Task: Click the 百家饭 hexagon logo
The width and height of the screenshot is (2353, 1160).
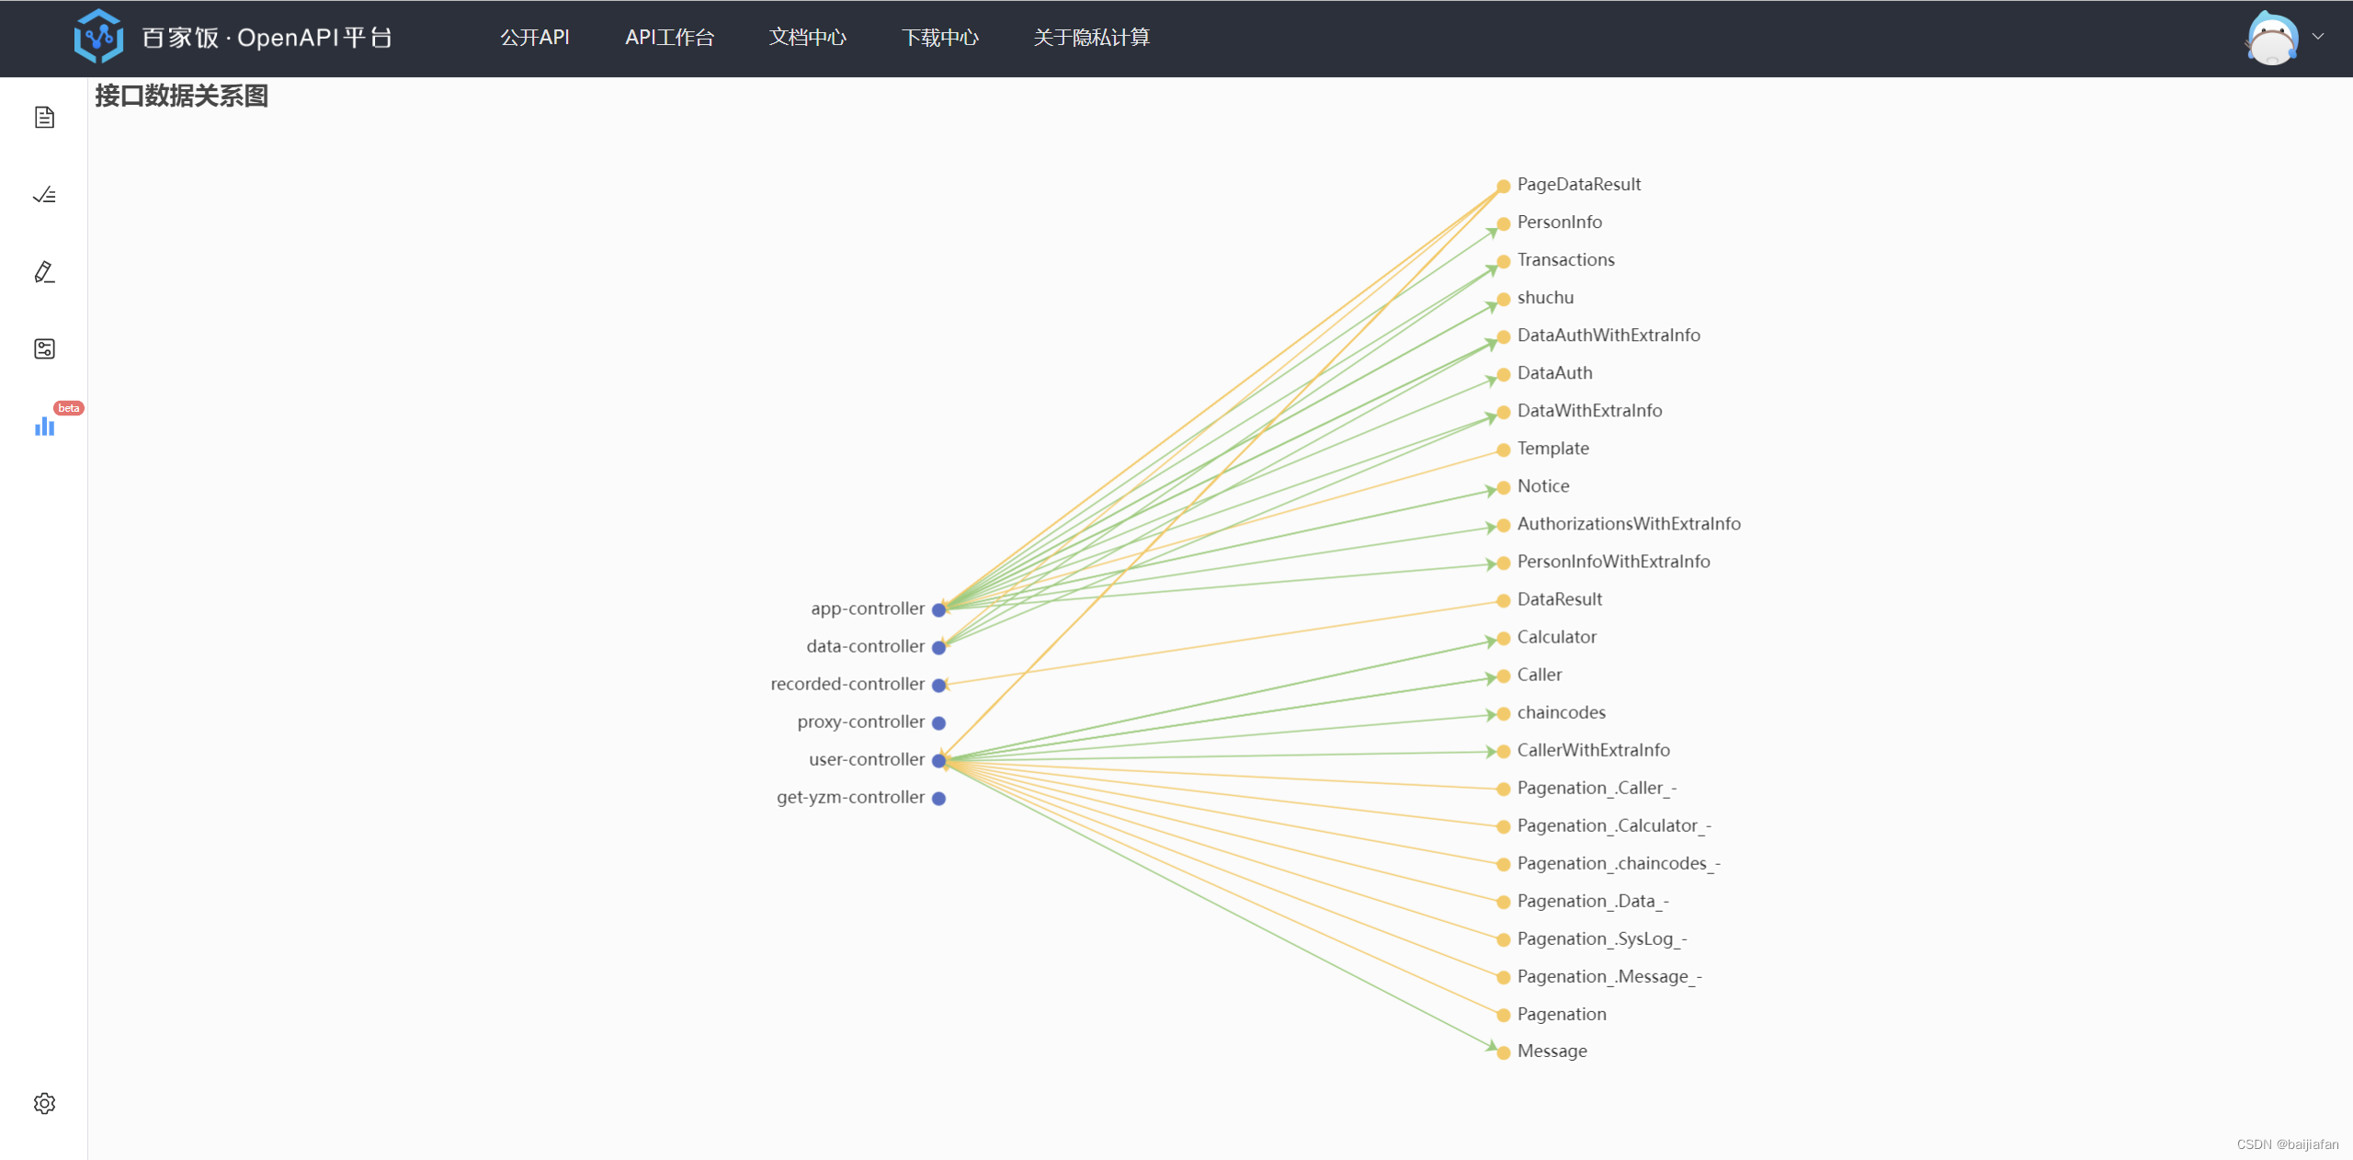Action: tap(98, 37)
